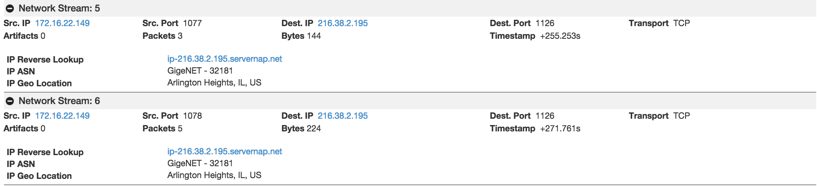
Task: Click Stream 6 Arlington Heights geo location
Action: (214, 175)
